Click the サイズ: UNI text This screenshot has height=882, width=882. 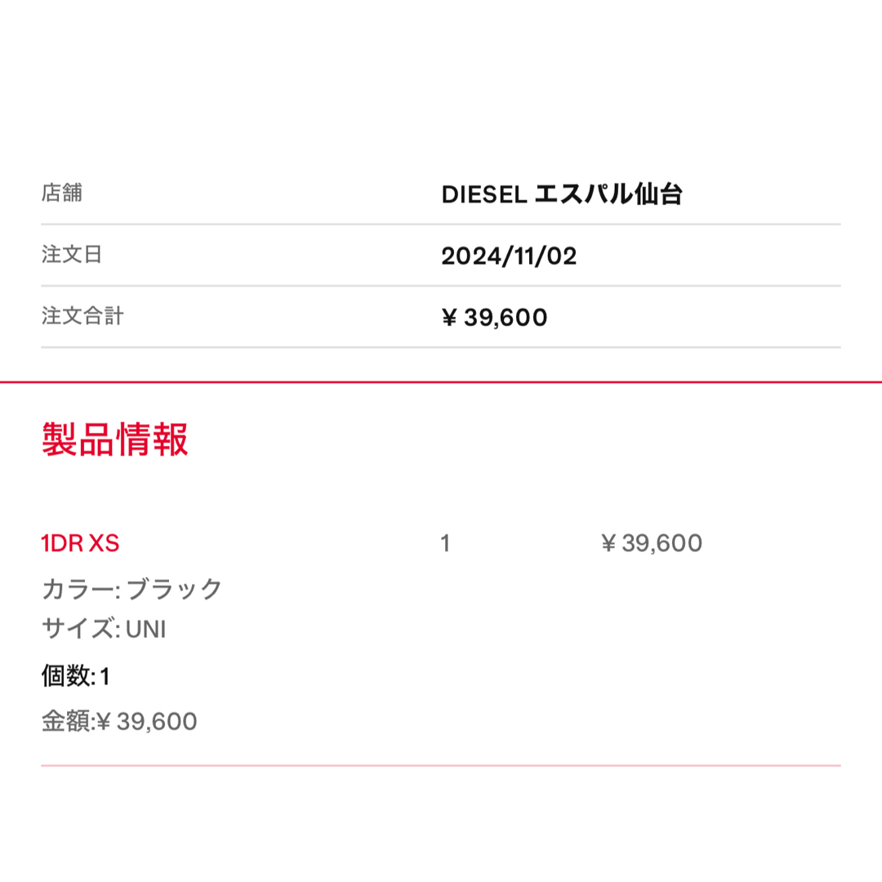click(104, 629)
